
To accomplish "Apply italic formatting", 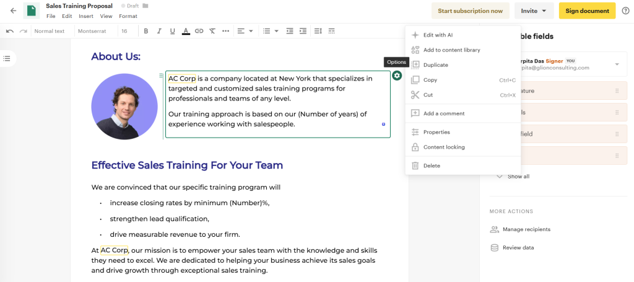I will point(159,31).
